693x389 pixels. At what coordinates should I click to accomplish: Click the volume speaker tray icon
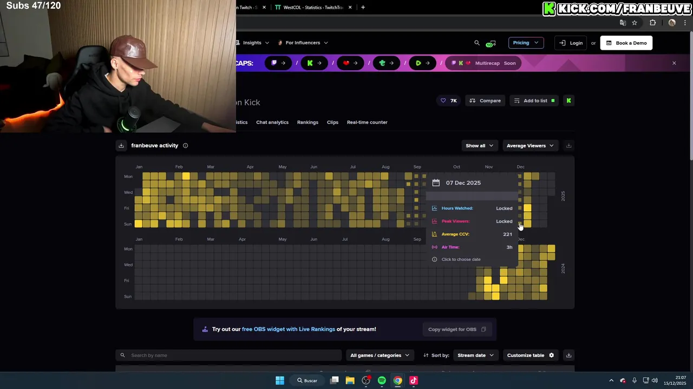tap(655, 380)
